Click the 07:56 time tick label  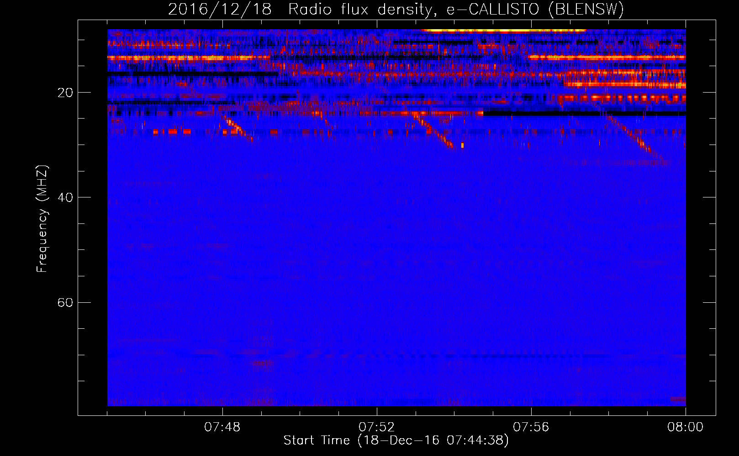pos(531,427)
